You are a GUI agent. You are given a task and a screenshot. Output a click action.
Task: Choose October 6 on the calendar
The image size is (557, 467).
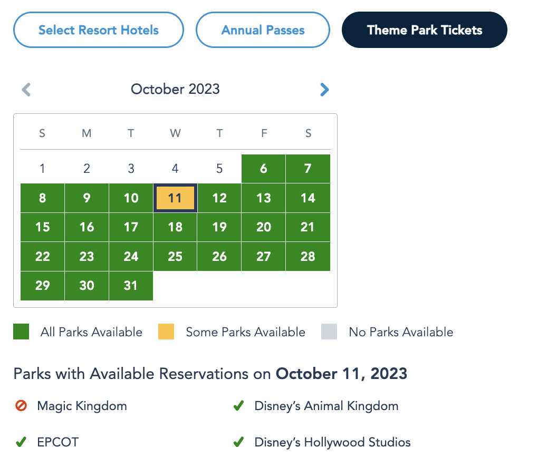(x=264, y=169)
